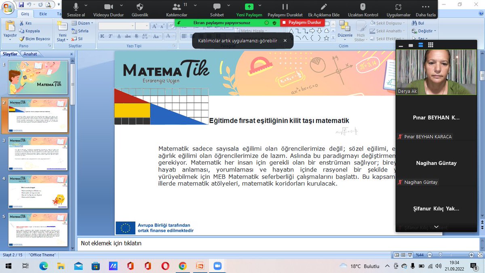
Task: Select slide 3 thumbnail
Action: tap(38, 153)
